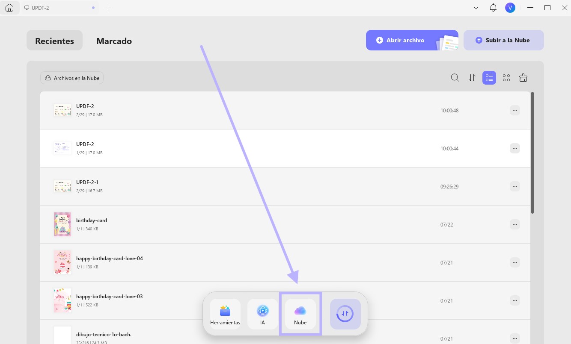Open the UPDF-2-1 file thumbnail
The width and height of the screenshot is (571, 344).
click(x=62, y=186)
